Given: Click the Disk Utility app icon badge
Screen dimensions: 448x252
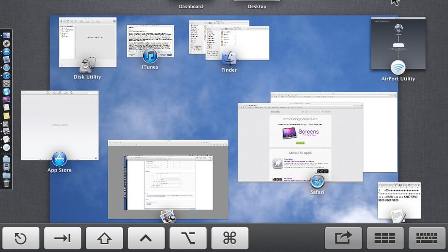Looking at the screenshot, I should 88,65.
